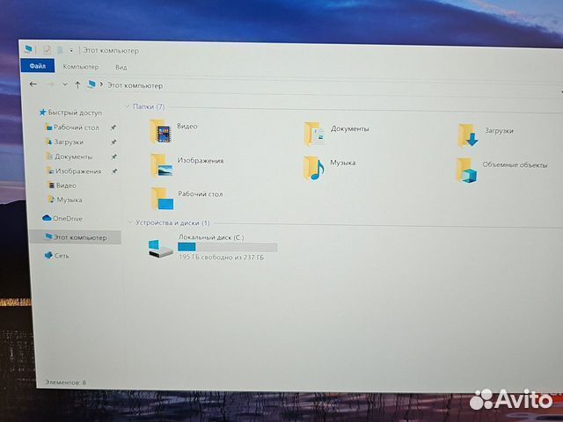Collapse the Папки (7) group

click(127, 106)
